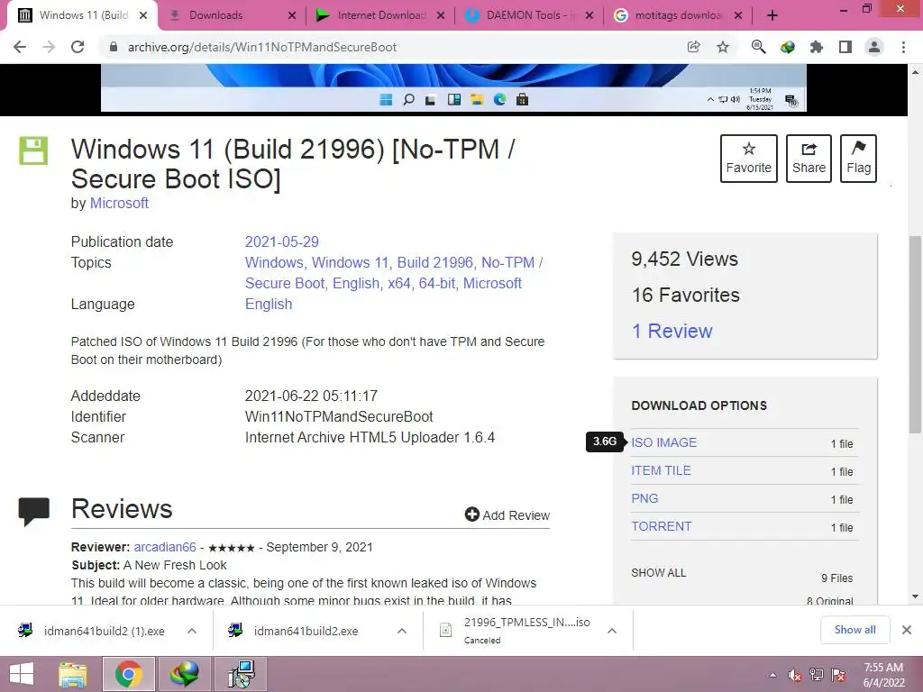Click the address bar URL
The width and height of the screenshot is (923, 692).
[x=262, y=47]
